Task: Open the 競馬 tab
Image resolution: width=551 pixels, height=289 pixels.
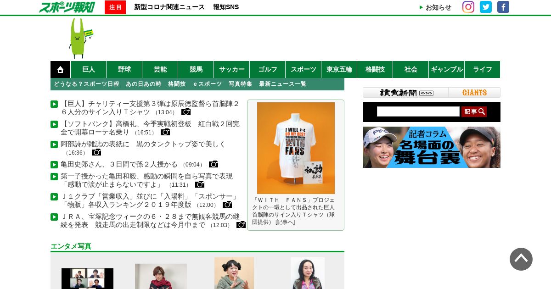Action: [x=196, y=69]
